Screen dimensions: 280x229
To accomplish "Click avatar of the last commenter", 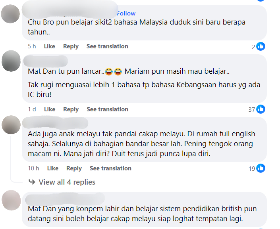I will (11, 200).
